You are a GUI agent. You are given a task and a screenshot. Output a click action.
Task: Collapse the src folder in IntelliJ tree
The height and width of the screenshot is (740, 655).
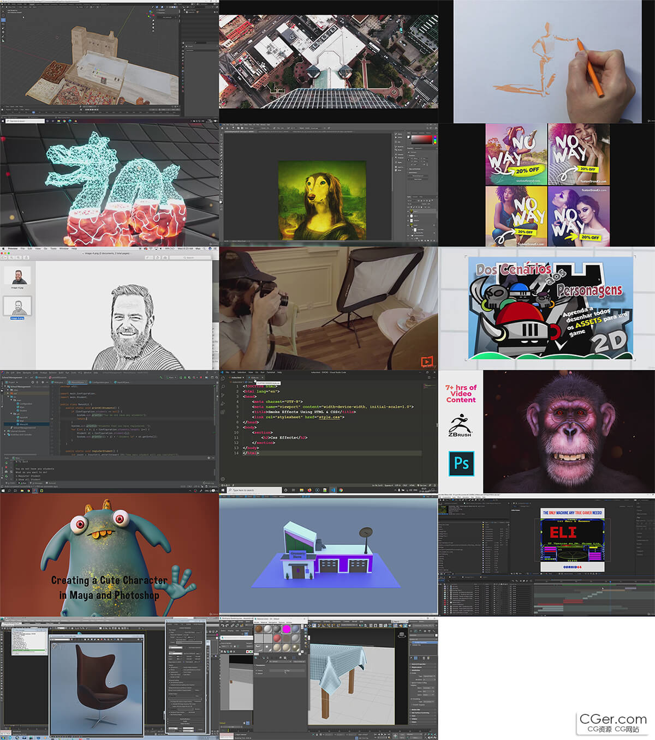pos(8,396)
